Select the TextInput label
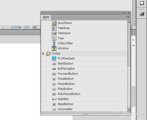 (x=64, y=33)
